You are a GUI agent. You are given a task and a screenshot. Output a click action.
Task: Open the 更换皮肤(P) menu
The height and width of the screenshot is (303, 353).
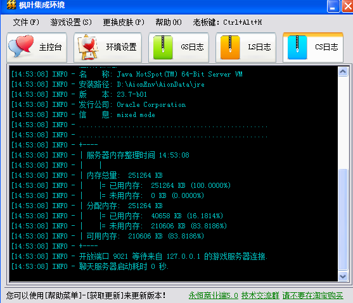(124, 22)
